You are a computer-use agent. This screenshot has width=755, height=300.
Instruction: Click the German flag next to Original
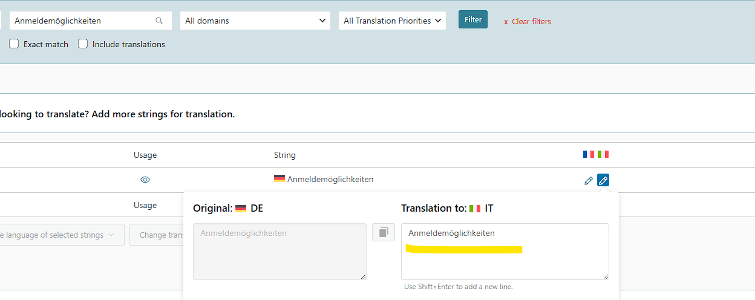click(241, 208)
